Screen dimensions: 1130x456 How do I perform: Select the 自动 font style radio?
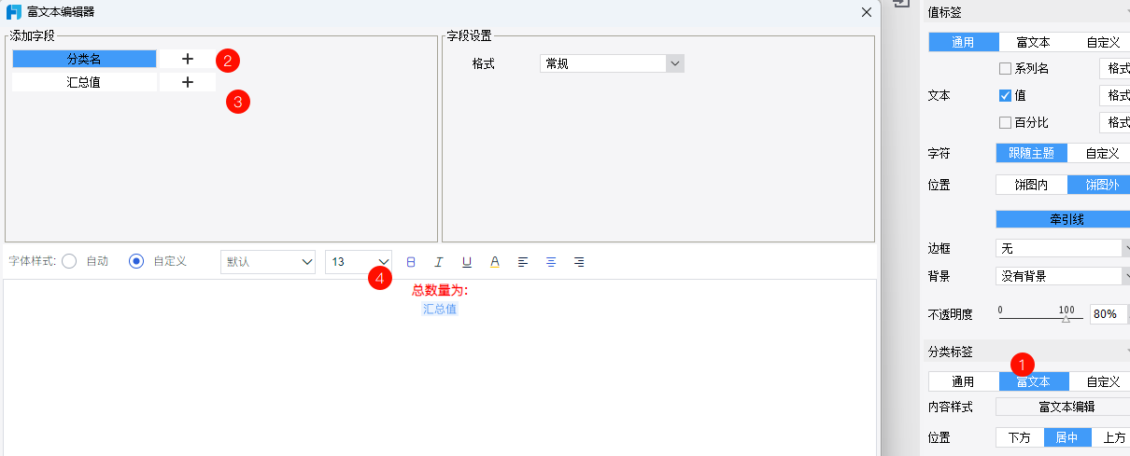tap(69, 261)
